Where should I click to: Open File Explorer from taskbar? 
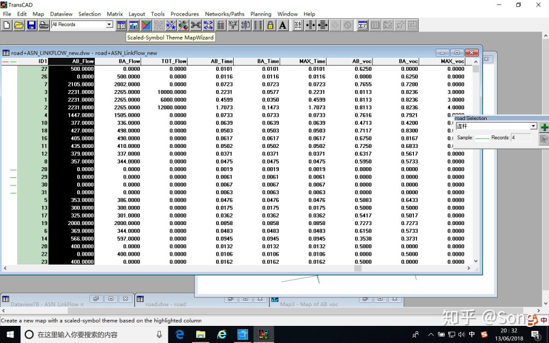click(x=201, y=334)
